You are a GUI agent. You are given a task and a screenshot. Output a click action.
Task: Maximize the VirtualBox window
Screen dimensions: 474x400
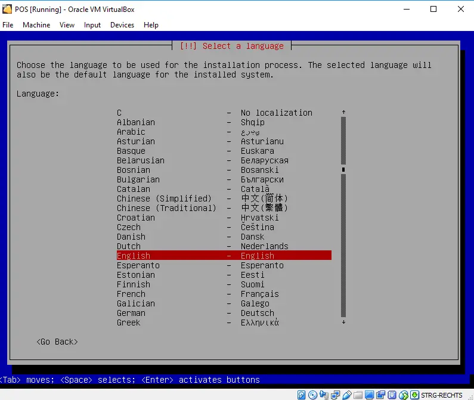tap(433, 9)
